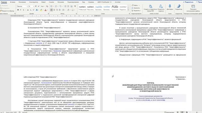Image resolution: width=202 pixels, height=113 pixels.
Task: Right-align the paragraph
Action: pos(57,10)
